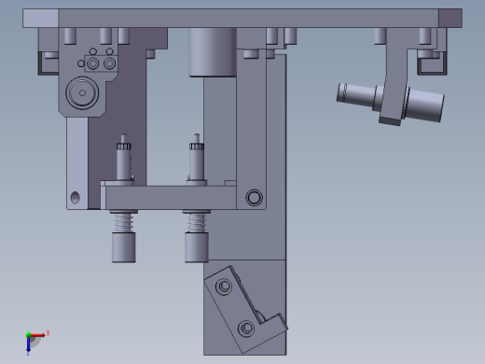Select the cylinder beneath the left spring
Viewport: 485px width, 364px height.
pos(124,247)
